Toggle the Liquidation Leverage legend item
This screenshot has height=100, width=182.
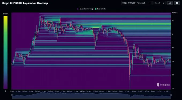(85, 9)
